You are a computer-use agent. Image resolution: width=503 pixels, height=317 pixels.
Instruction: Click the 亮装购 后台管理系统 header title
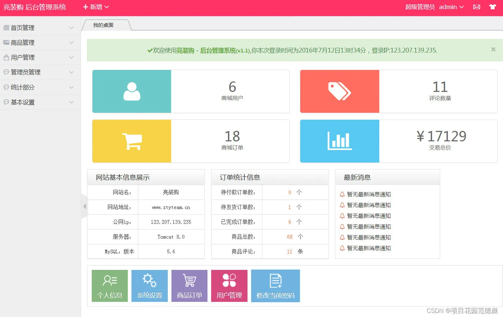34,7
